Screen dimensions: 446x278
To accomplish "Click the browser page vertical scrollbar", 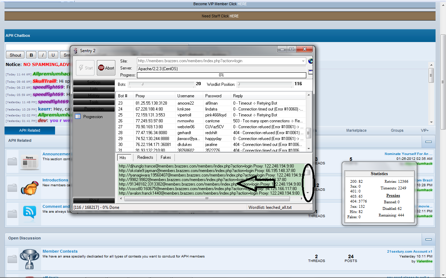I will click(443, 139).
